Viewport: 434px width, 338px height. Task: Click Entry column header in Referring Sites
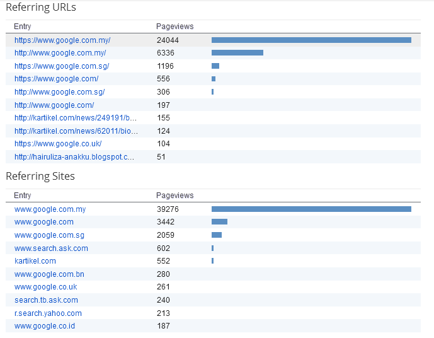[x=23, y=195]
